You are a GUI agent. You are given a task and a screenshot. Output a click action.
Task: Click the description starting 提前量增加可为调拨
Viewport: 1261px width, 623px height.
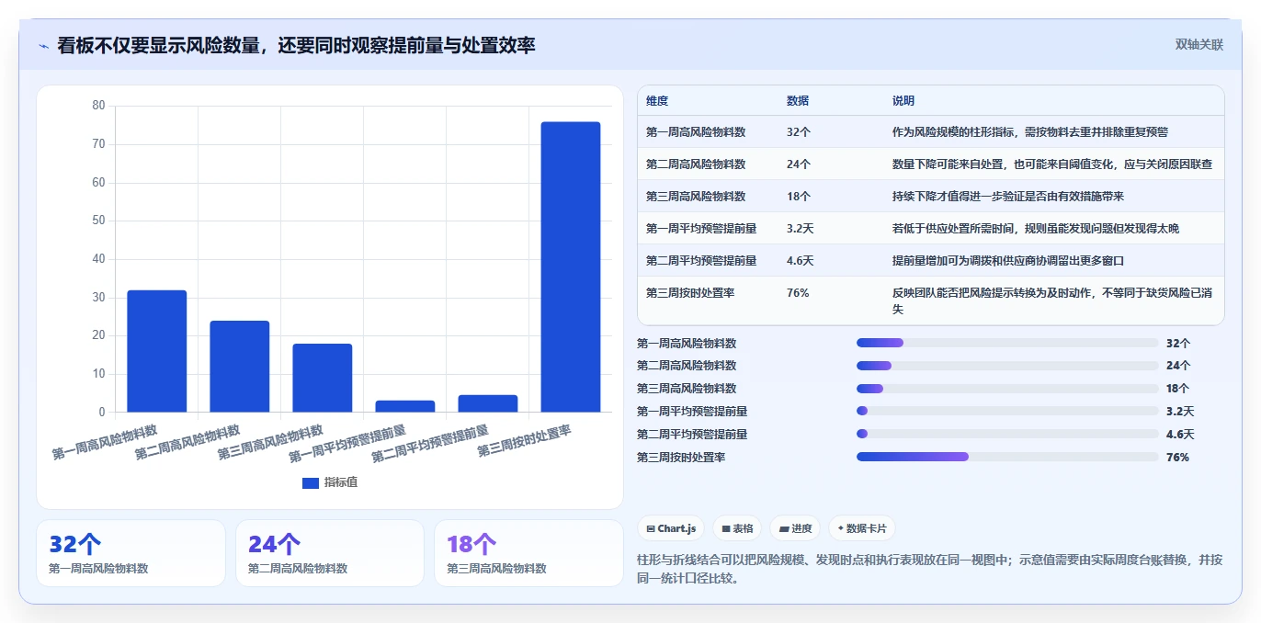point(1008,261)
